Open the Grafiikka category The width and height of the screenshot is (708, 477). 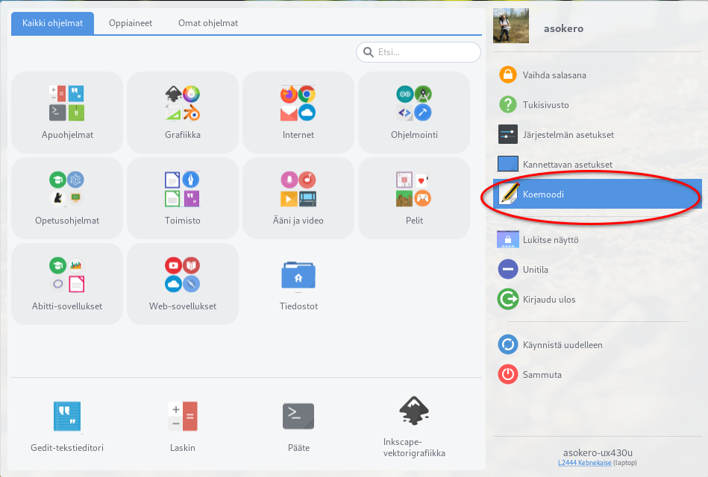(183, 113)
